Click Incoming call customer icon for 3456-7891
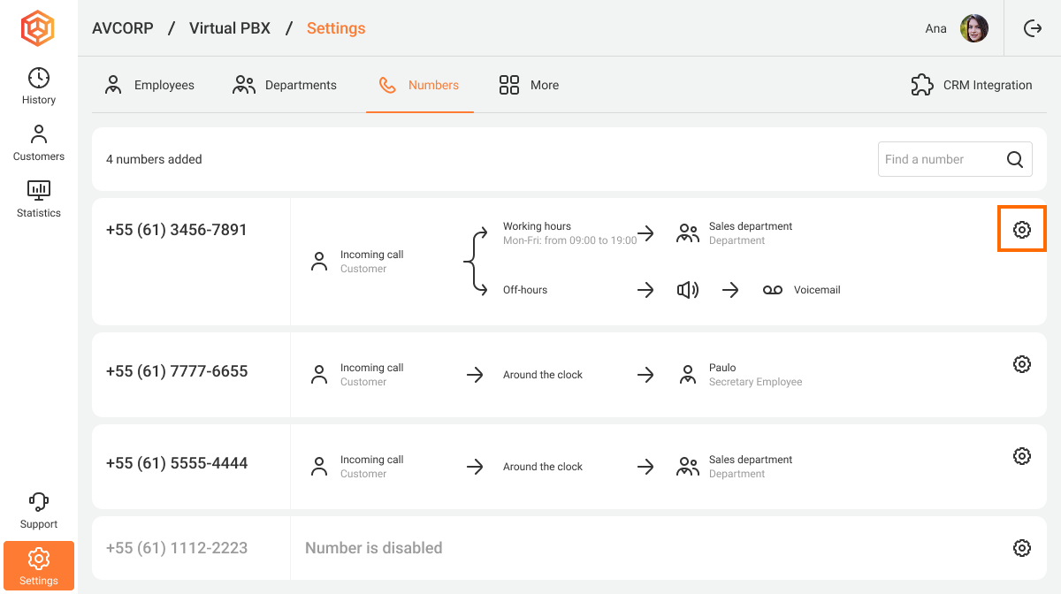1061x594 pixels. [319, 262]
